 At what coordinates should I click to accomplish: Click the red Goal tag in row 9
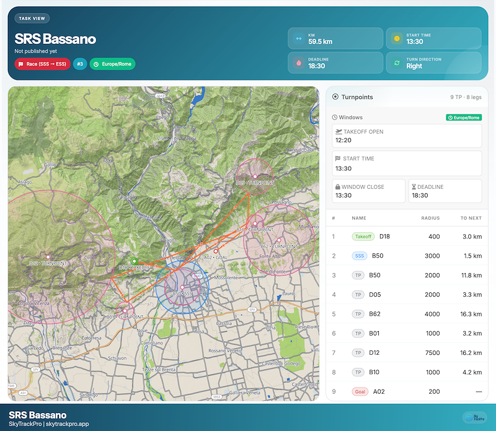(360, 391)
